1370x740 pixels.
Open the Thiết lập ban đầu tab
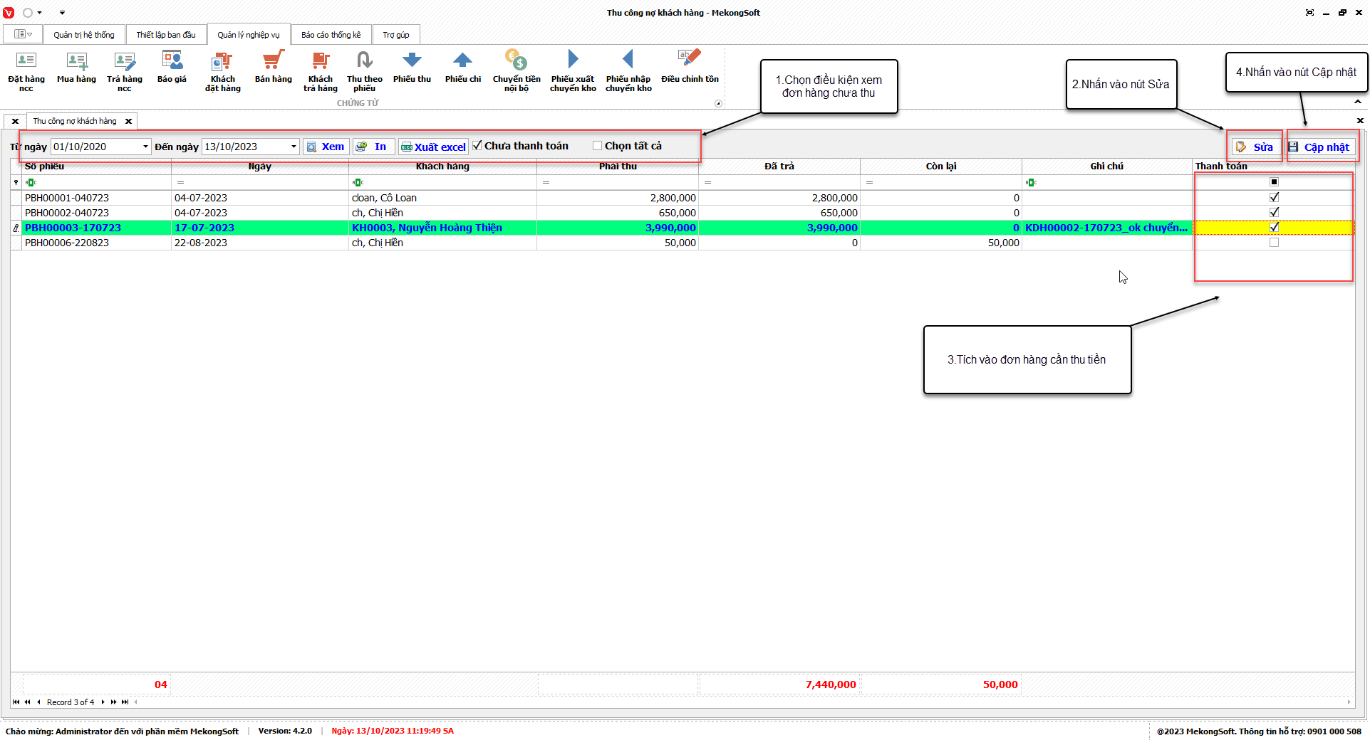coord(166,35)
